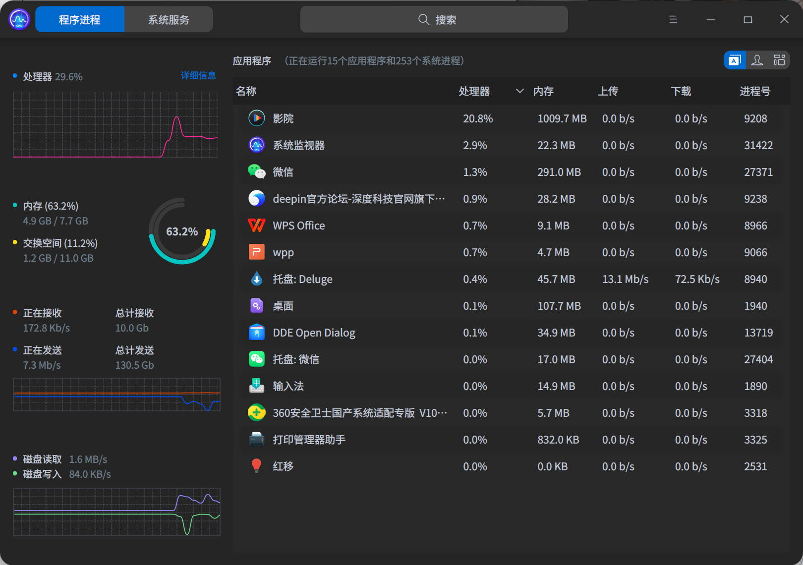This screenshot has height=565, width=803.
Task: Sort processes by the 内存 column
Action: point(543,91)
